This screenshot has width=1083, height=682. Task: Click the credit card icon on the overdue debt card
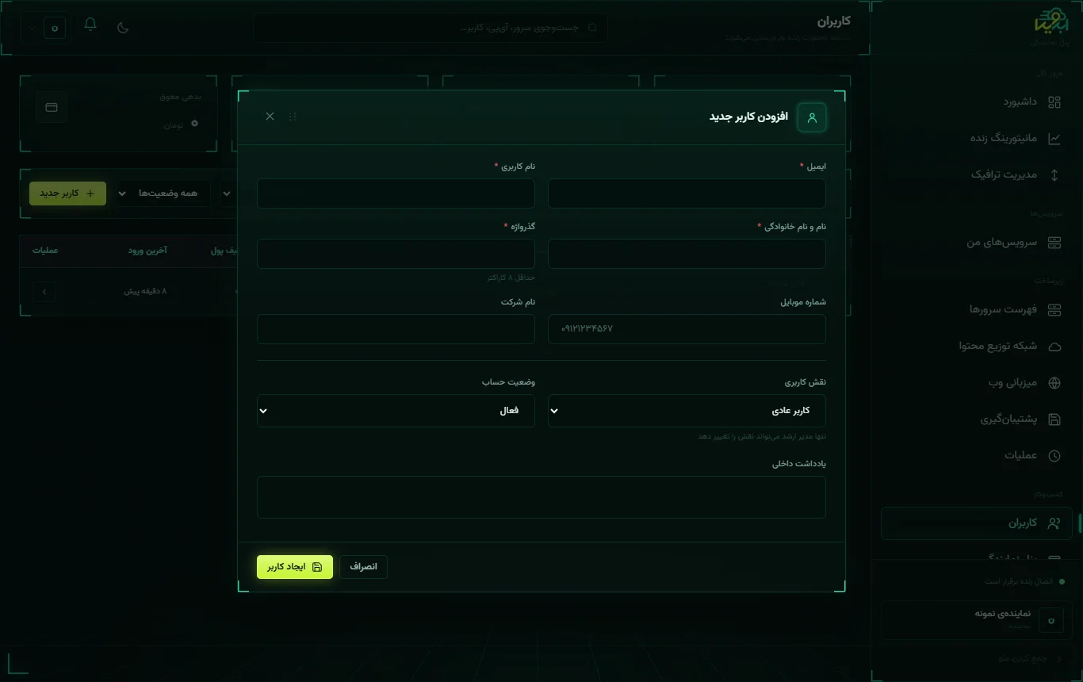tap(52, 107)
